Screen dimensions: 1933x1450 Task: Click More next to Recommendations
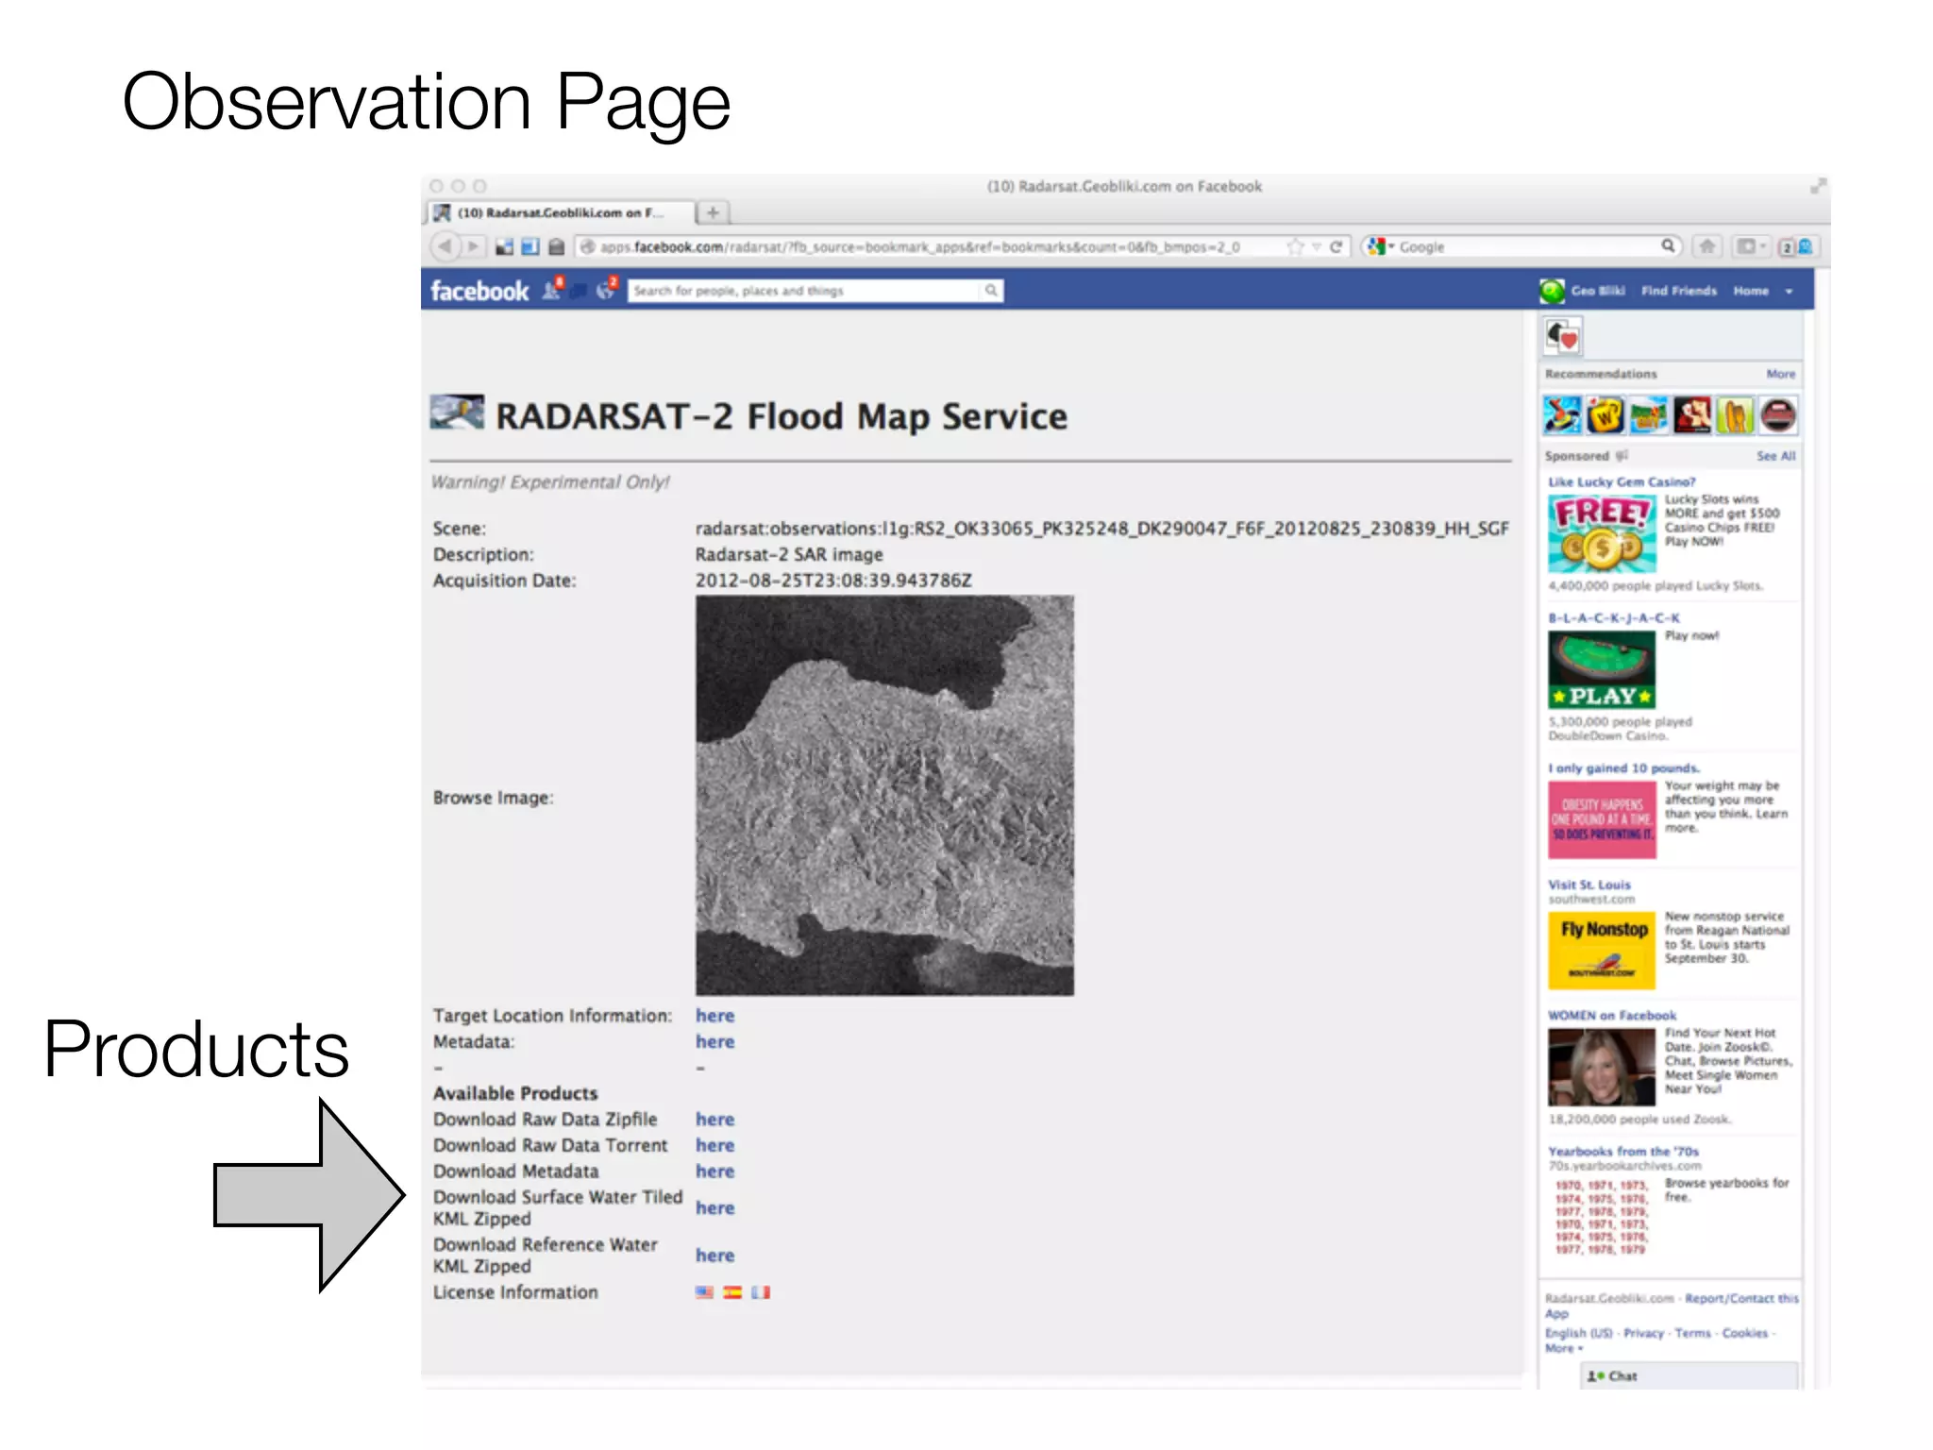[1781, 374]
